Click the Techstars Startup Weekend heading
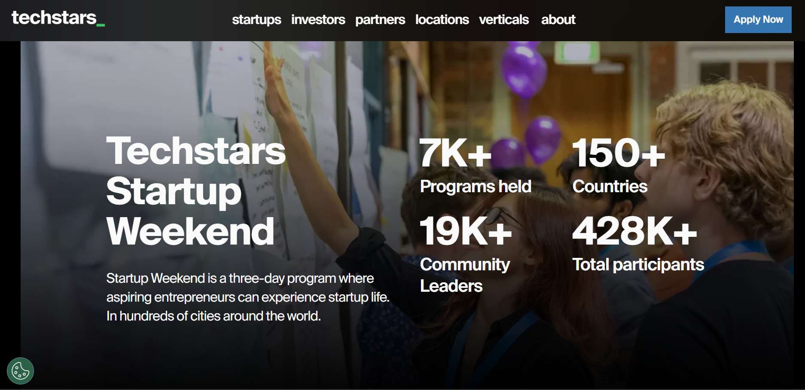Image resolution: width=805 pixels, height=390 pixels. coord(195,190)
